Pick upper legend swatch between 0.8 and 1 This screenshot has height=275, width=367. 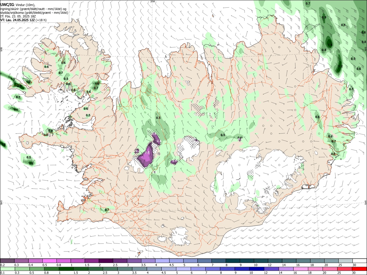pos(64,261)
